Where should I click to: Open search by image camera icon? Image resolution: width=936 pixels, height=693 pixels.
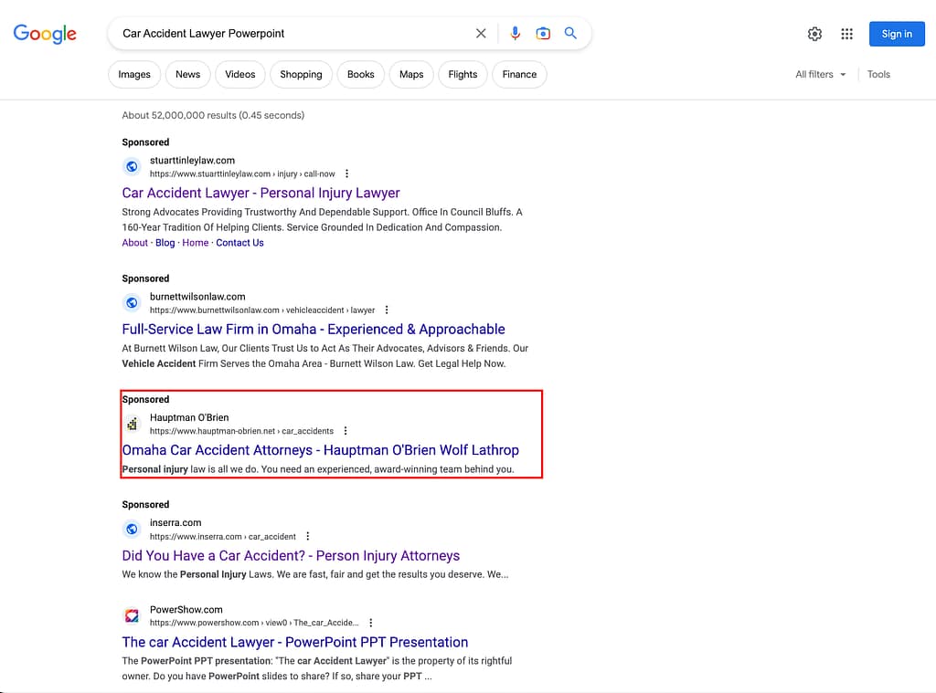tap(543, 34)
